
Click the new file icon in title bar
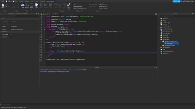(x=6, y=1)
